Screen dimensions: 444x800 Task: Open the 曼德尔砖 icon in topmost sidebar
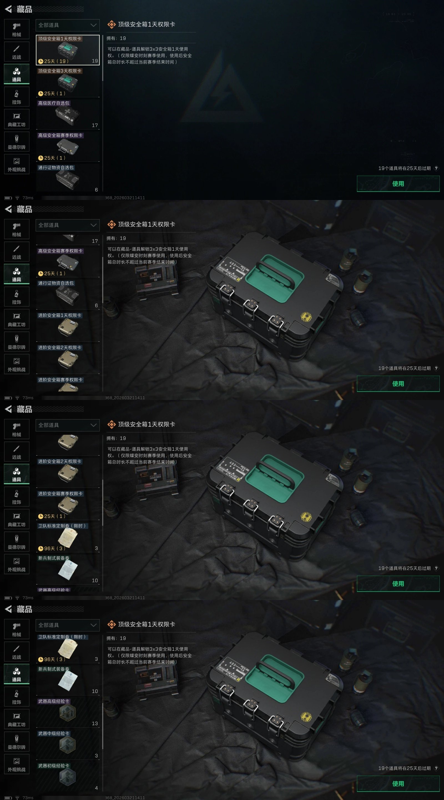tap(17, 142)
